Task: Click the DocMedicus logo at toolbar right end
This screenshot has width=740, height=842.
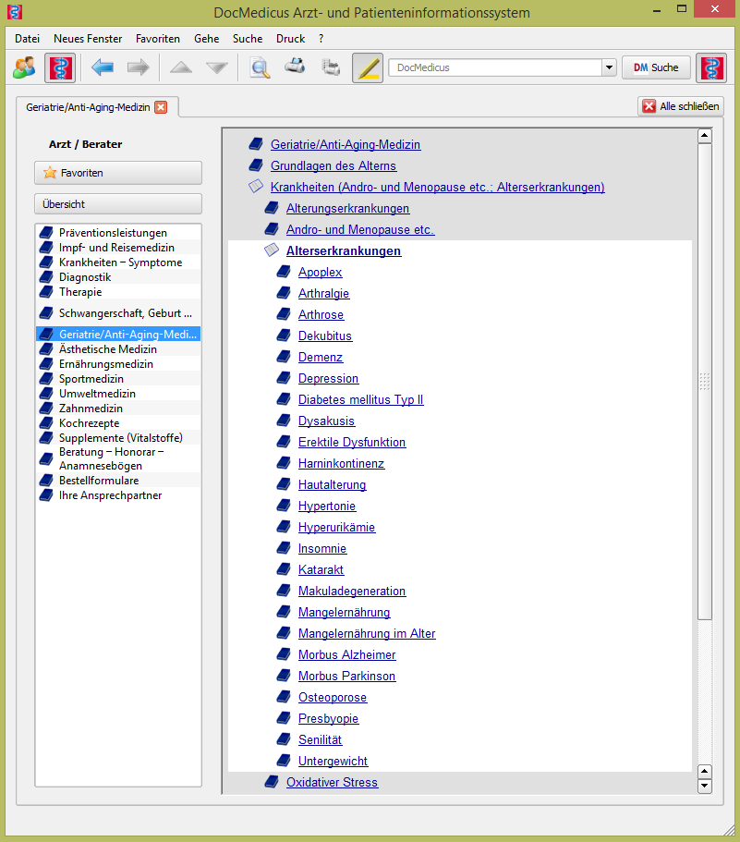Action: pos(711,67)
